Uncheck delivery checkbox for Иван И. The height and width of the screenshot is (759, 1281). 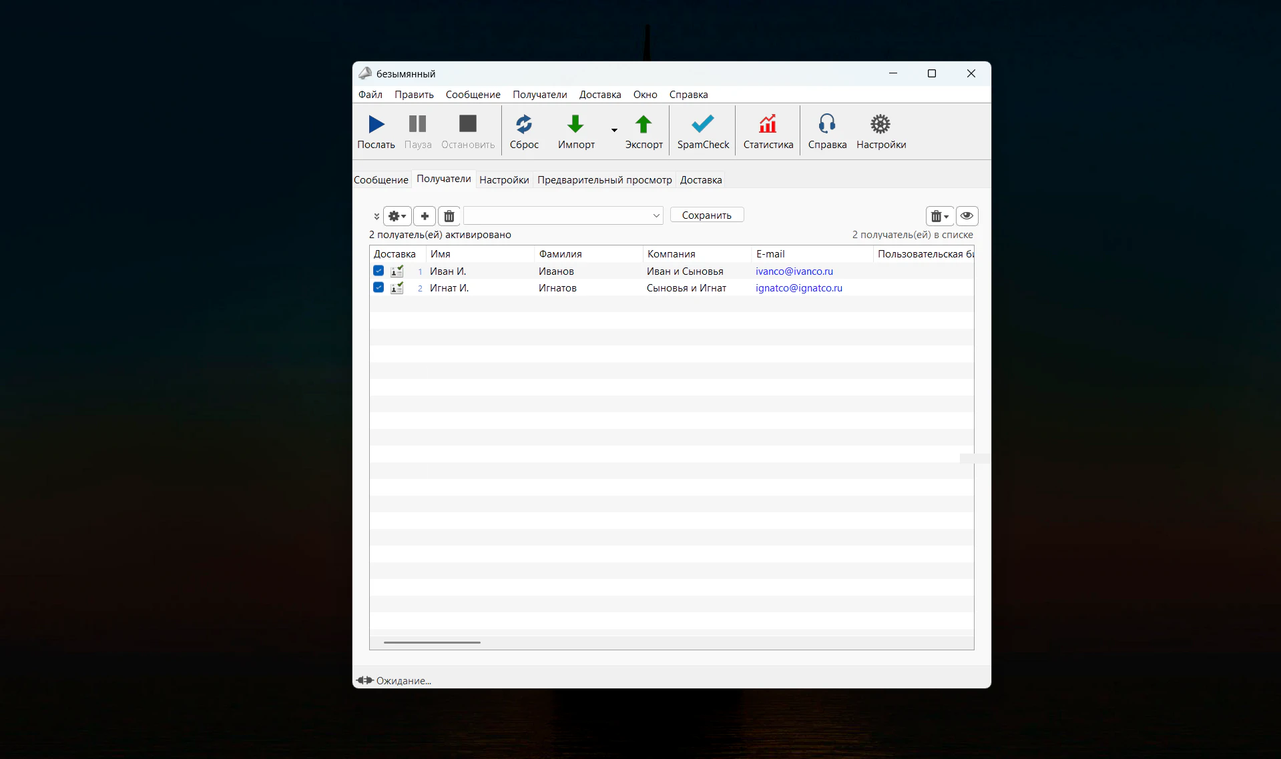point(378,271)
